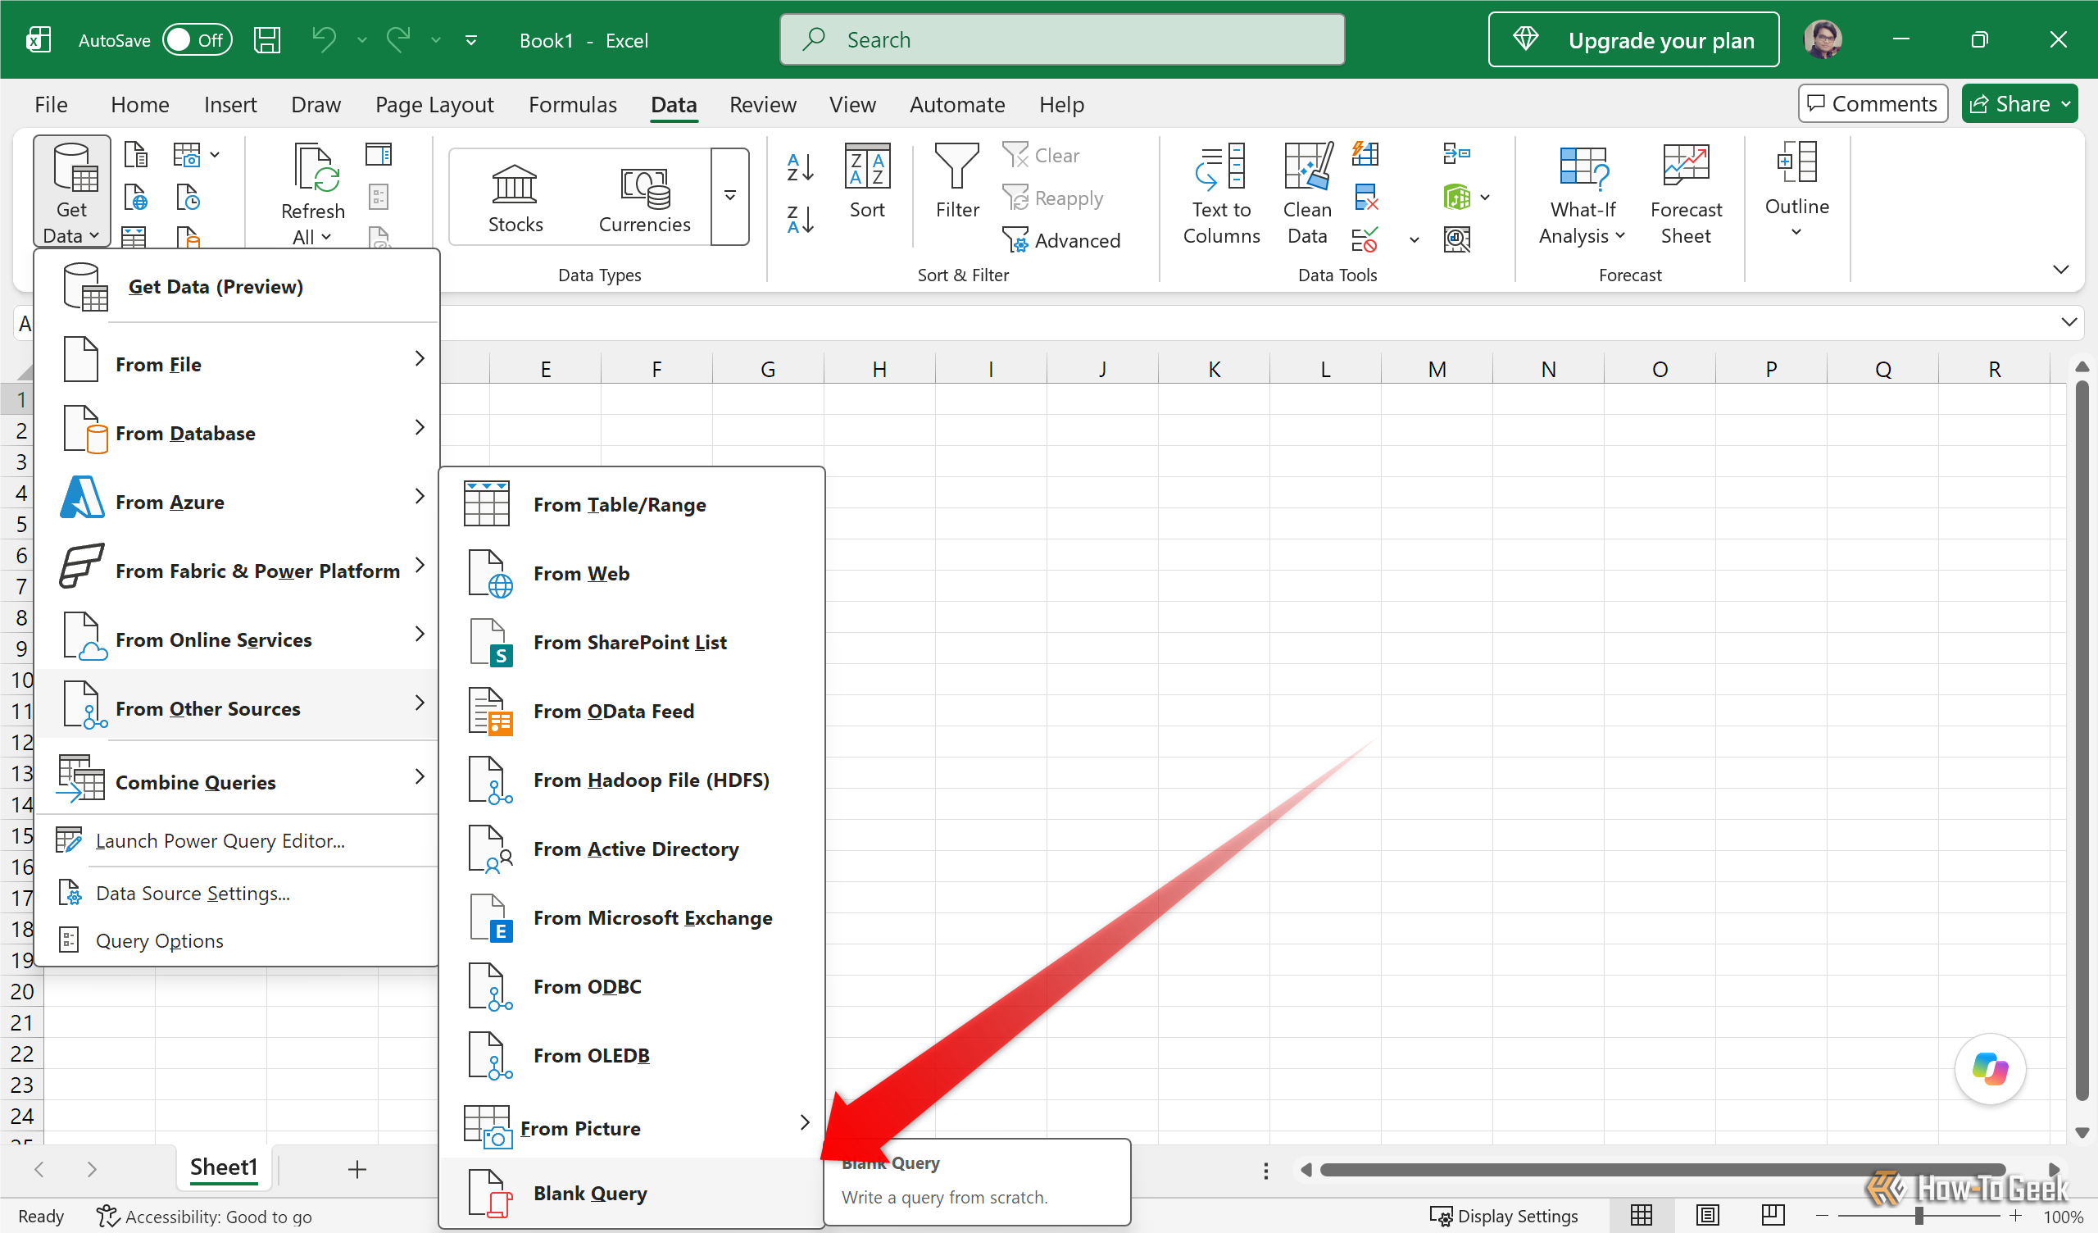The image size is (2098, 1233).
Task: Choose From OData Feed
Action: (x=631, y=712)
